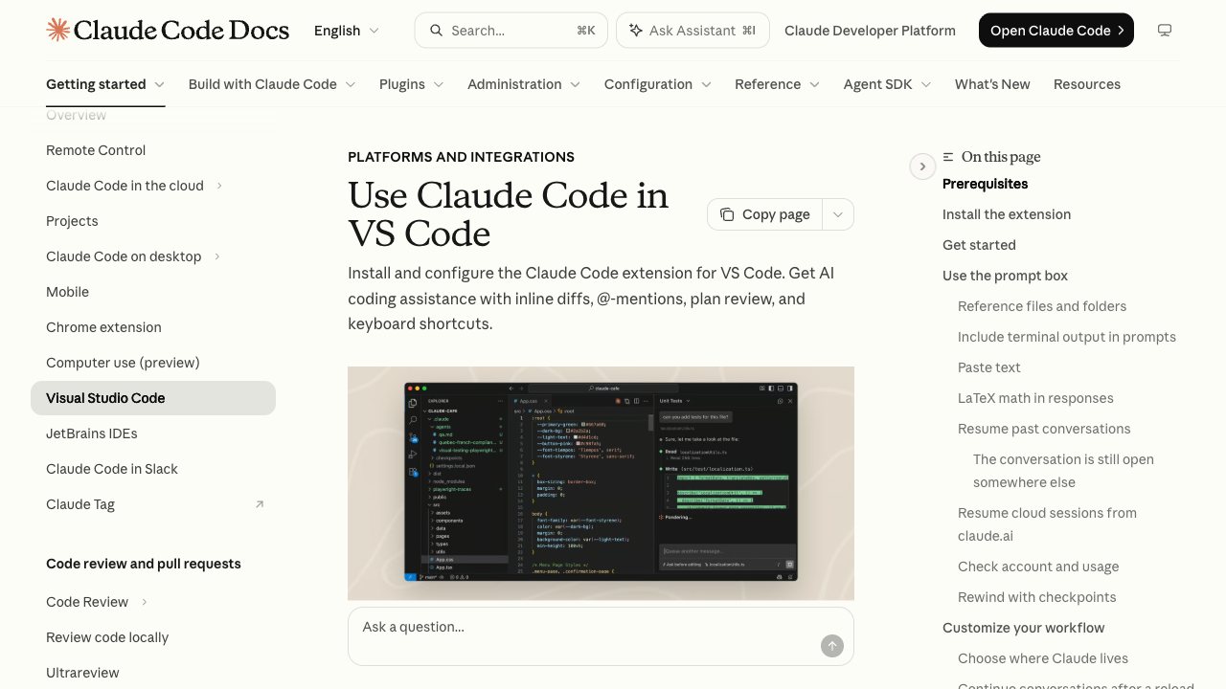Expand Claude Code on desktop section

point(217,256)
